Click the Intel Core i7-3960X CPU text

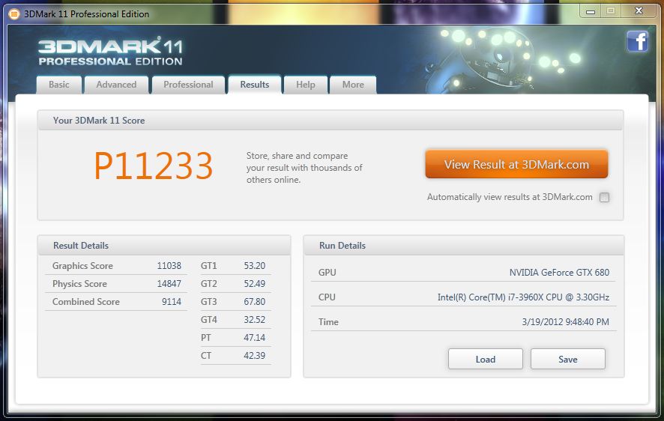click(523, 297)
